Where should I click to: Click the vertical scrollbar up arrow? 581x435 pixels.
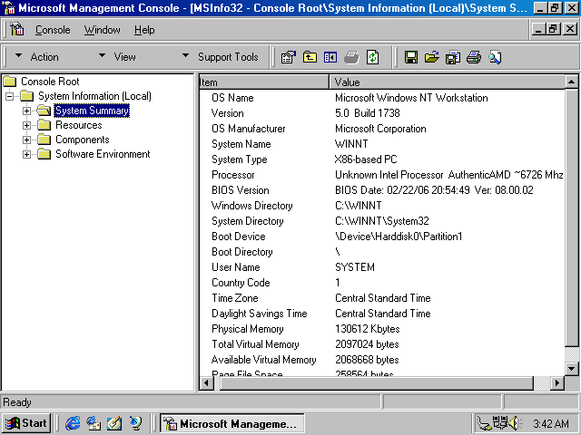point(571,82)
